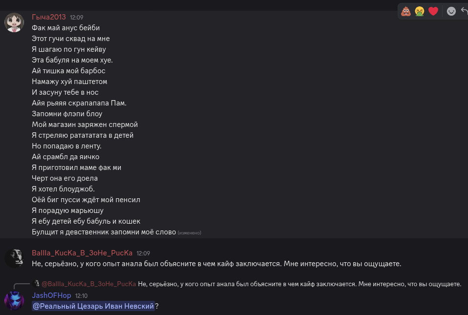Viewport: 468px width, 315px height.
Task: Click the BaIIIa_KucKa_B_3oHe_PucKa avatar
Action: 14,257
